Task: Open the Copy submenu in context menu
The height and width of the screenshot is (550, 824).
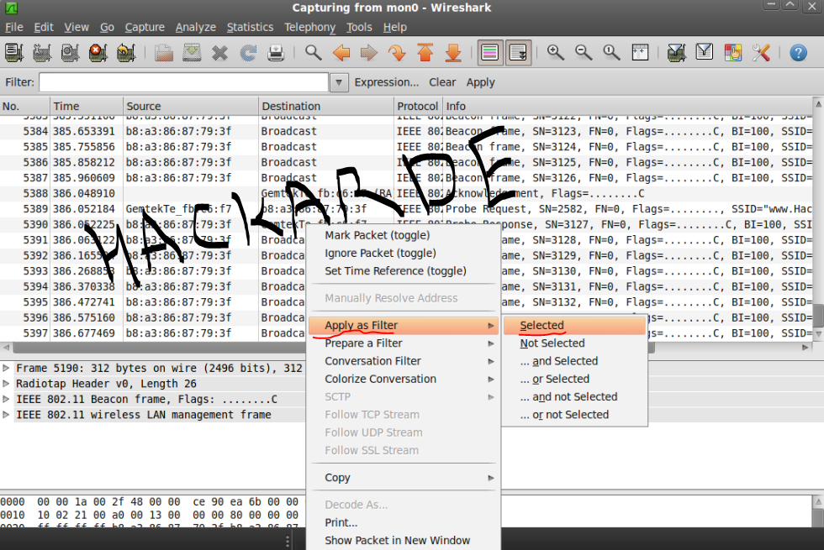Action: point(404,478)
